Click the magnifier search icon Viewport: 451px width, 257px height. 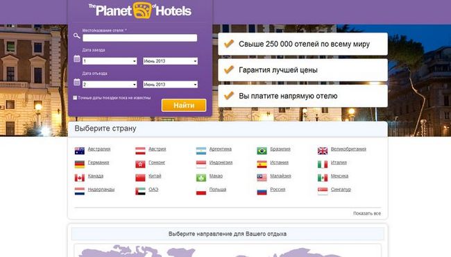76,36
